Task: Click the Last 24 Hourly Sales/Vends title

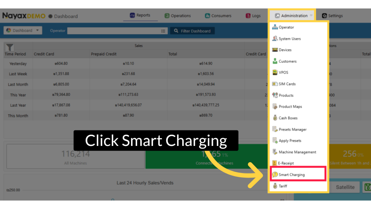Action: pyautogui.click(x=145, y=183)
